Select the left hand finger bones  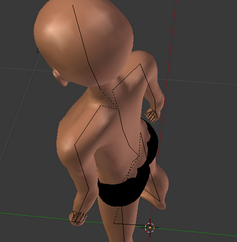click(78, 217)
